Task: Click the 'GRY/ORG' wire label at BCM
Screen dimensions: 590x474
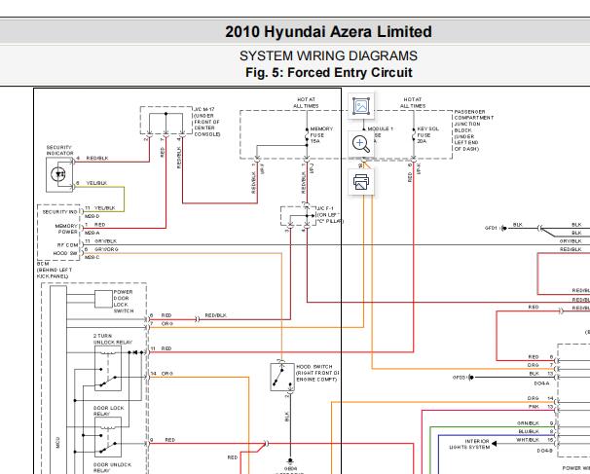Action: (x=106, y=249)
